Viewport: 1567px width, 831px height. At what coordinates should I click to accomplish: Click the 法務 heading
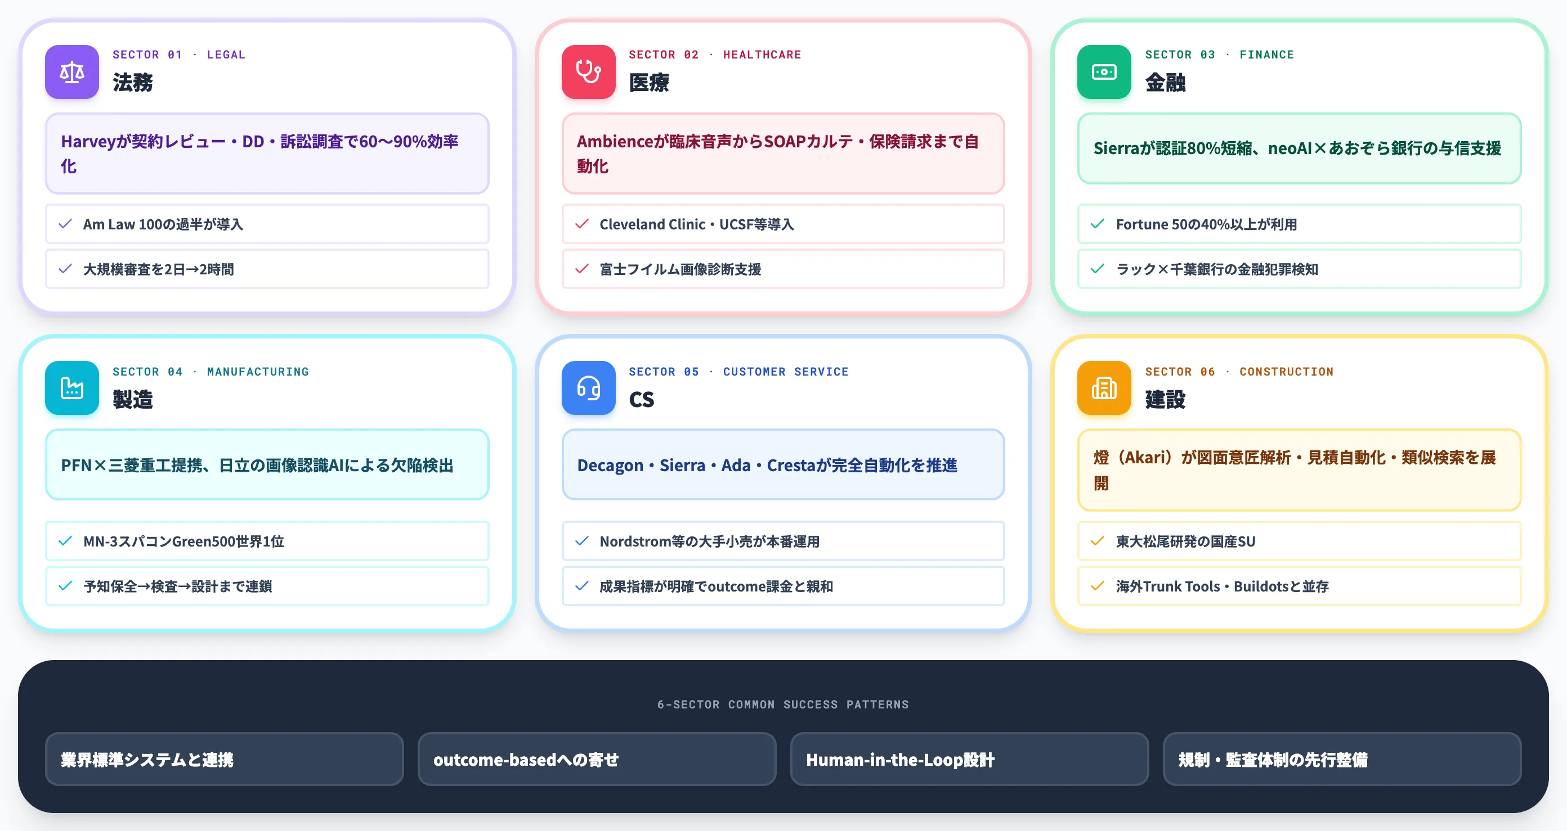(133, 83)
